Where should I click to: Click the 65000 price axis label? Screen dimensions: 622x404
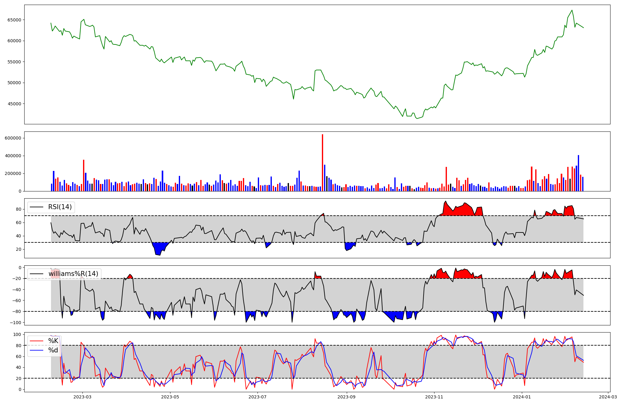(x=14, y=20)
